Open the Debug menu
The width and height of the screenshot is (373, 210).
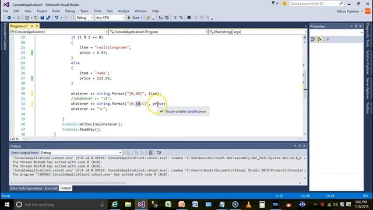click(70, 11)
